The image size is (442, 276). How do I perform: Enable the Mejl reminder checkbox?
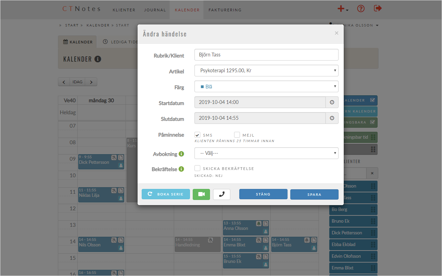pos(237,135)
